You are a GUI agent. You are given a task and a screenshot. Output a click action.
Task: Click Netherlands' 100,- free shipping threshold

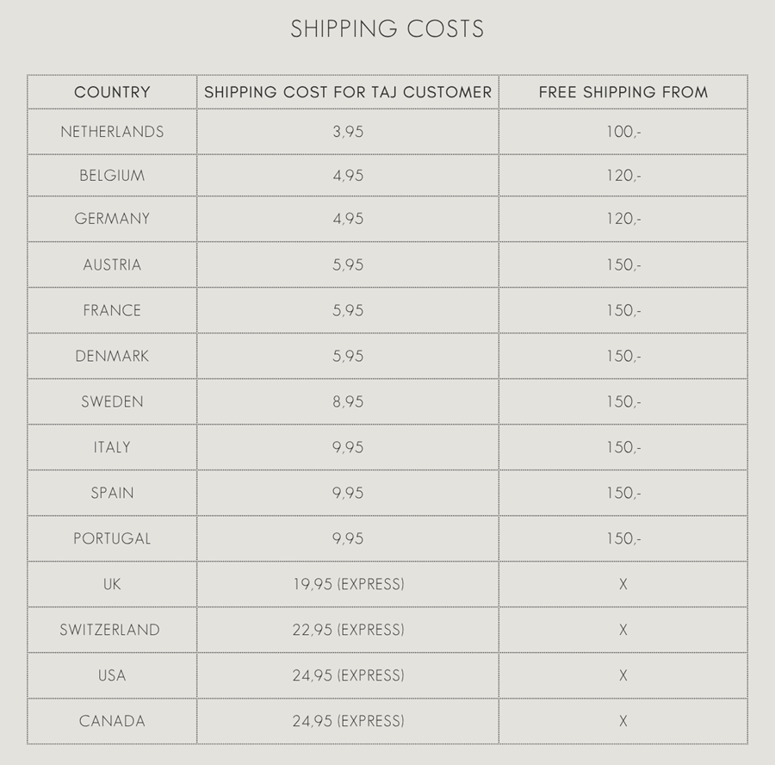point(623,132)
